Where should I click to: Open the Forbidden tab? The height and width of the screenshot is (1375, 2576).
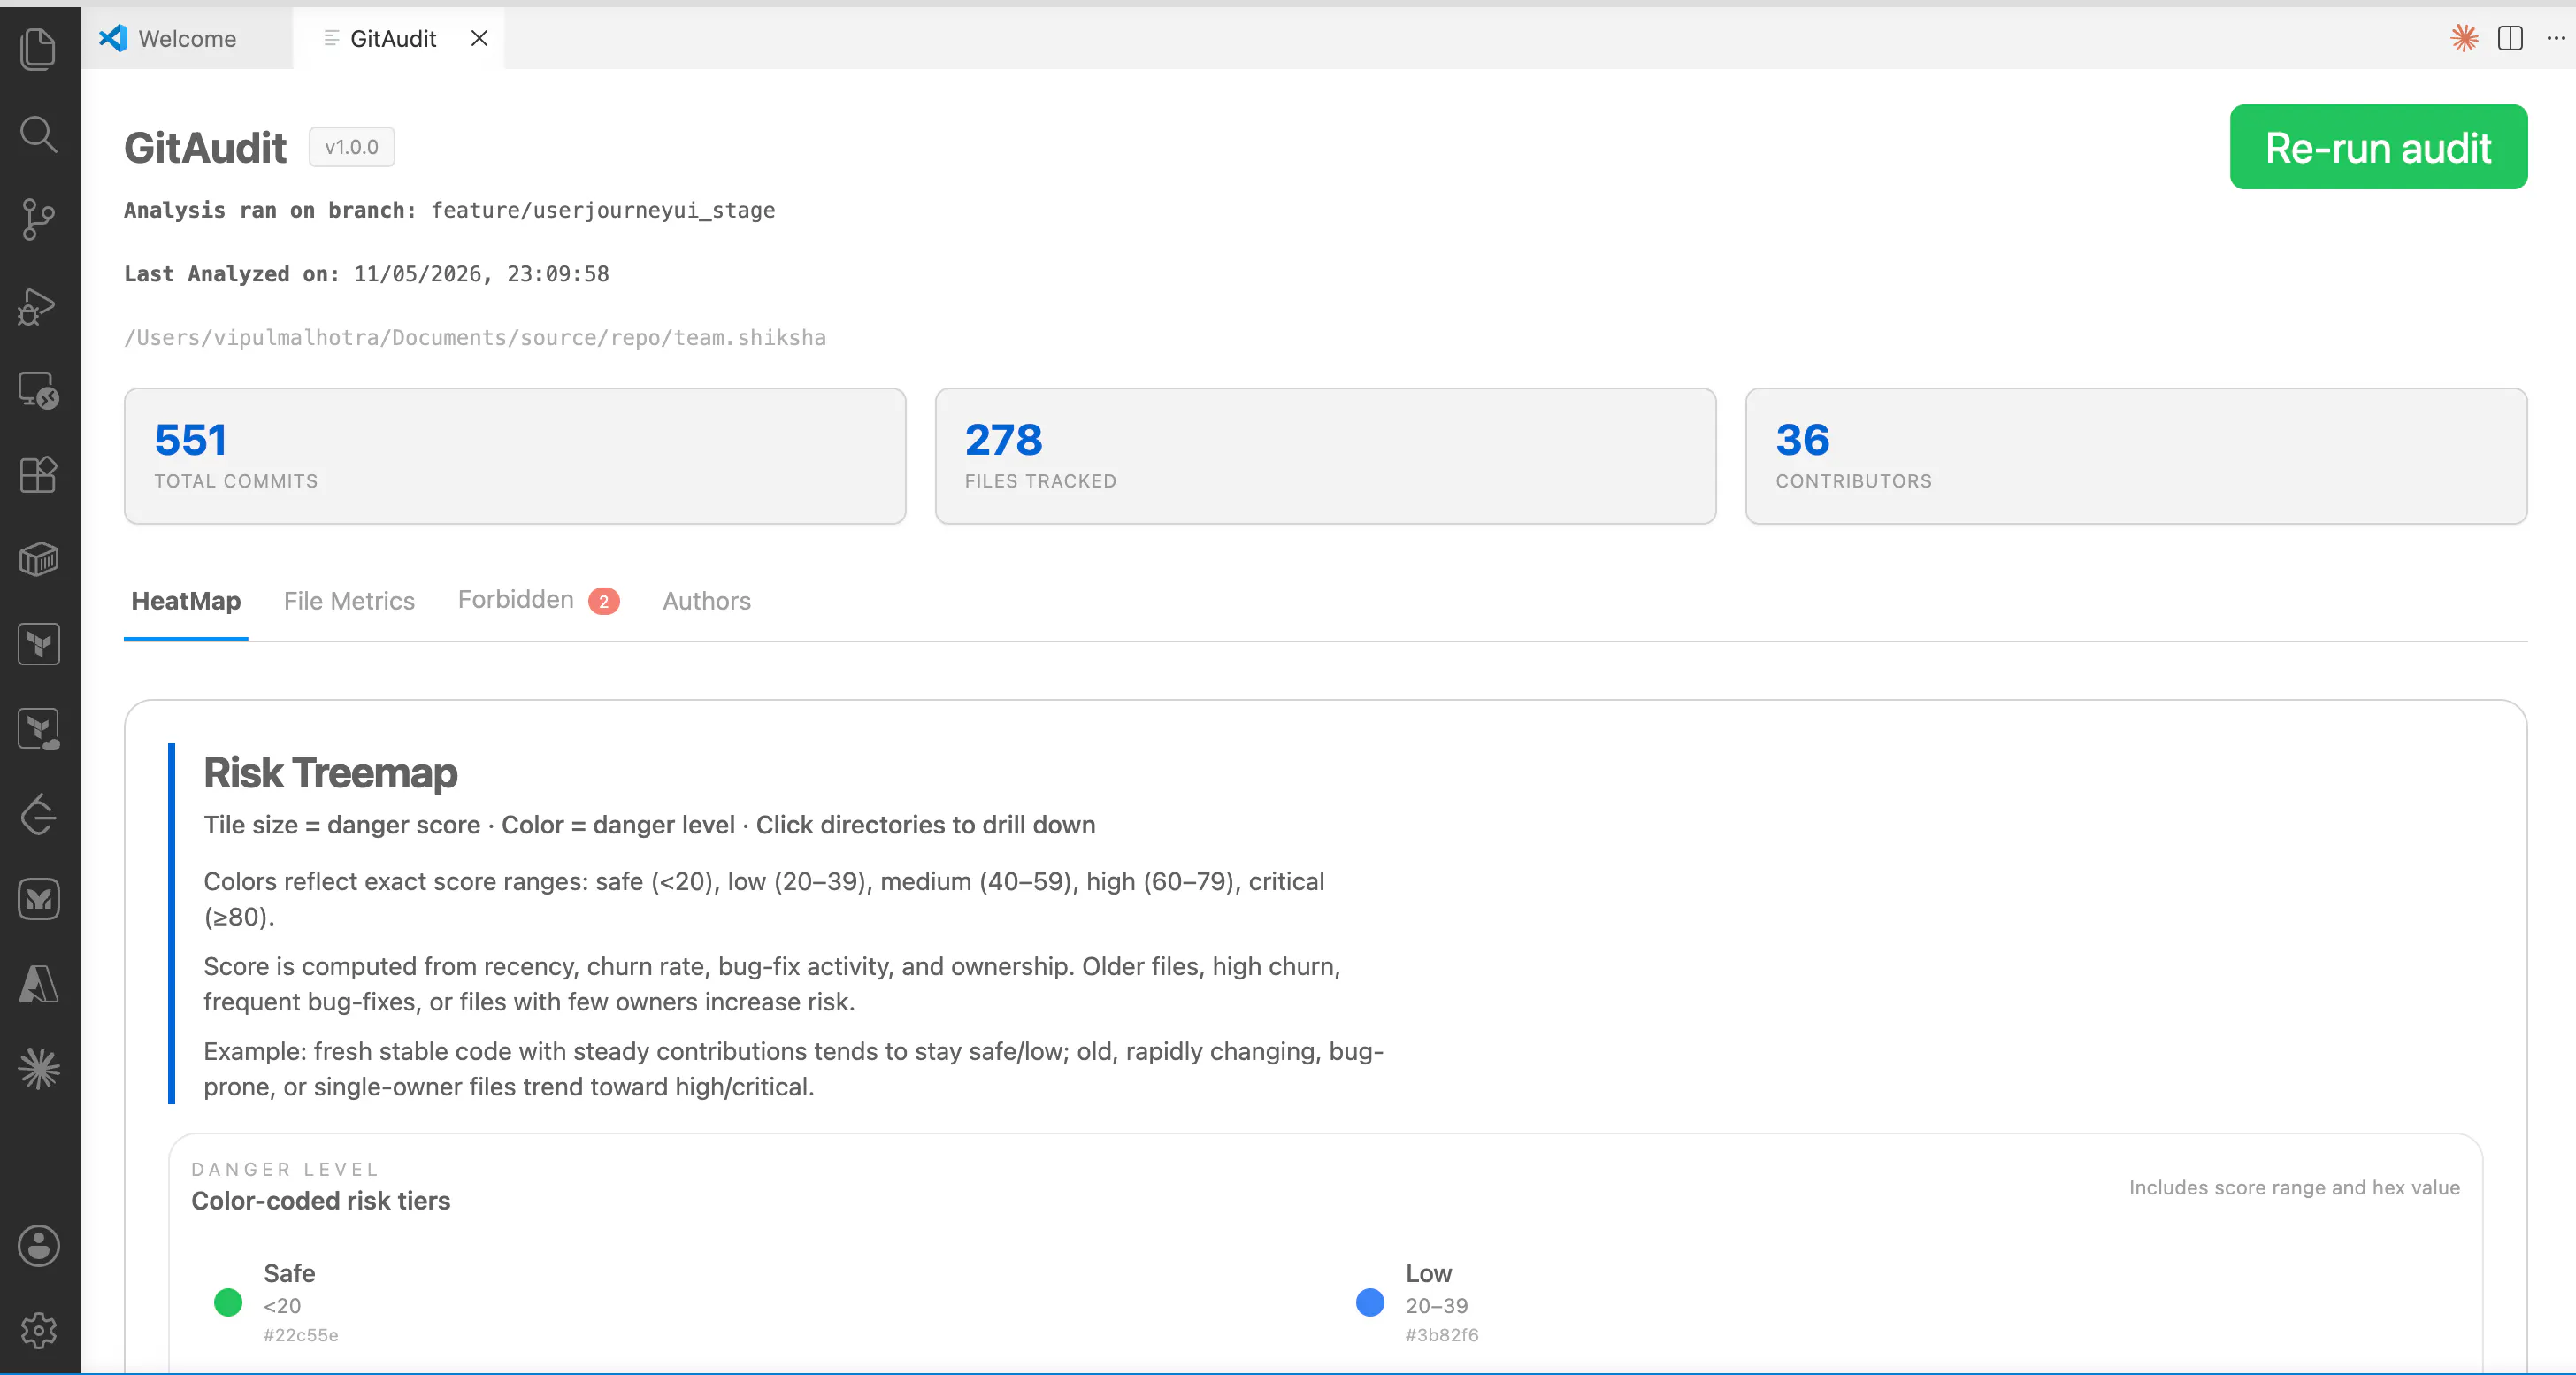point(538,600)
